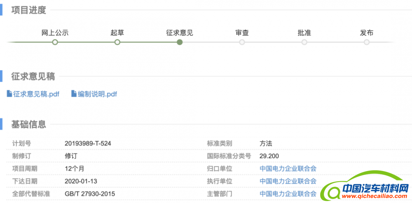Click the file icon beside 征求意见稿.pdf
Image resolution: width=412 pixels, height=203 pixels.
[9, 94]
